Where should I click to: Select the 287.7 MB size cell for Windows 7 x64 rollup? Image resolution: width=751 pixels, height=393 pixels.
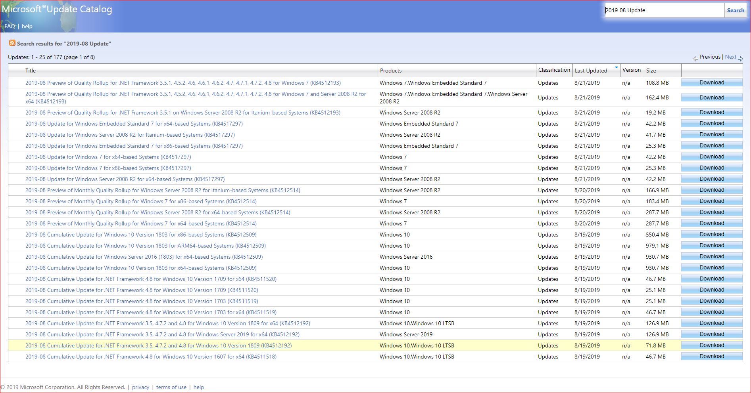pos(657,223)
